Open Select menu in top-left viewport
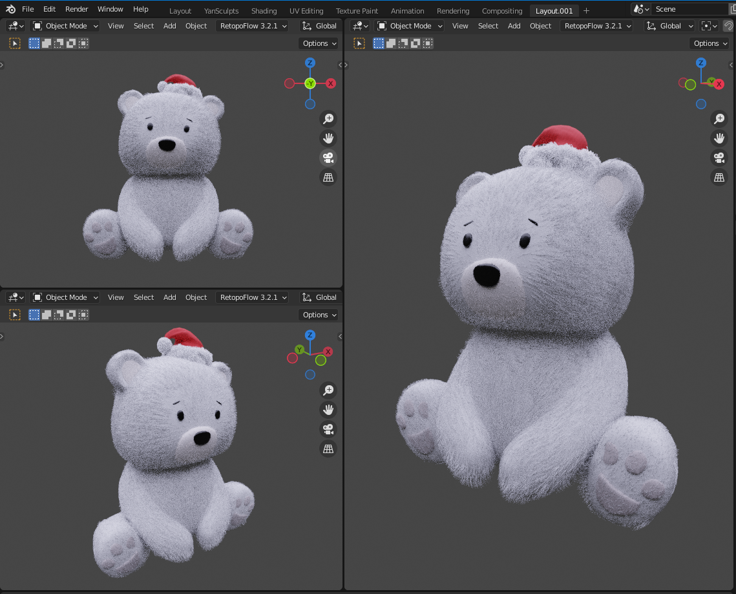The height and width of the screenshot is (594, 736). (143, 26)
